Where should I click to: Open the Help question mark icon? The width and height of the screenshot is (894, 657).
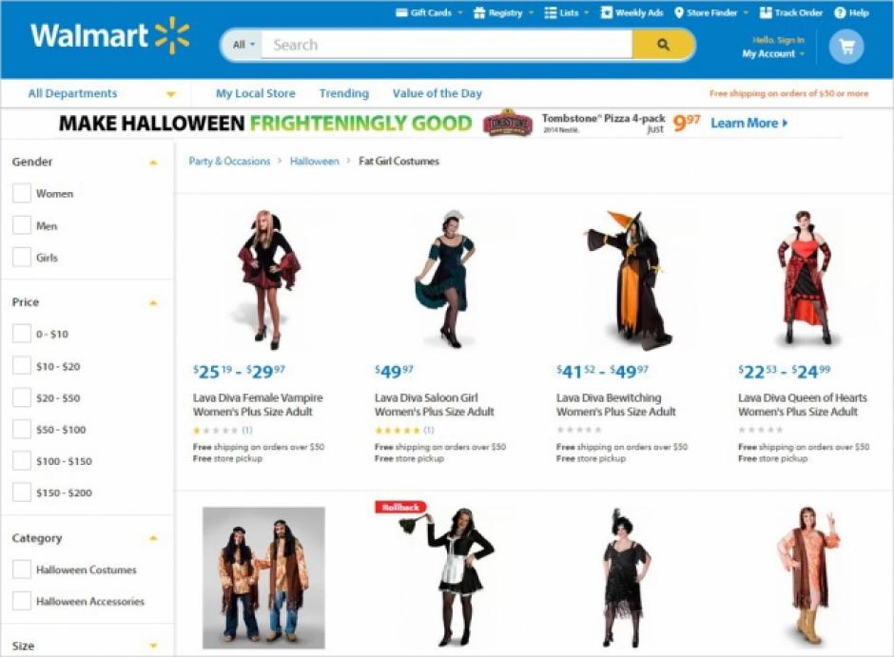click(840, 12)
